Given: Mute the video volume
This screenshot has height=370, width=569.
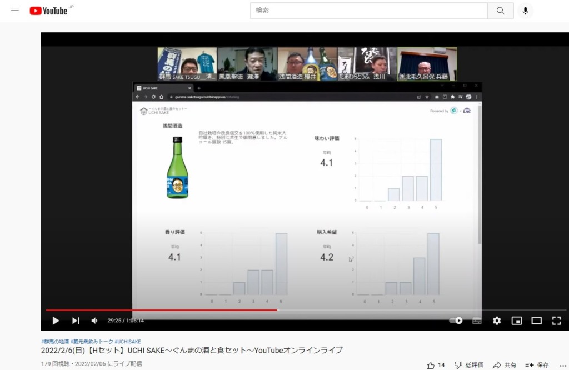Looking at the screenshot, I should click(x=94, y=321).
